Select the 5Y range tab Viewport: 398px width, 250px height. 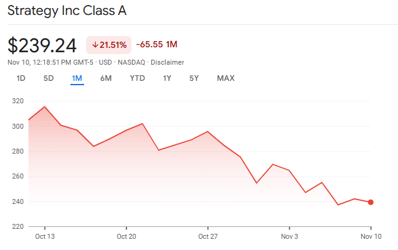click(x=194, y=78)
